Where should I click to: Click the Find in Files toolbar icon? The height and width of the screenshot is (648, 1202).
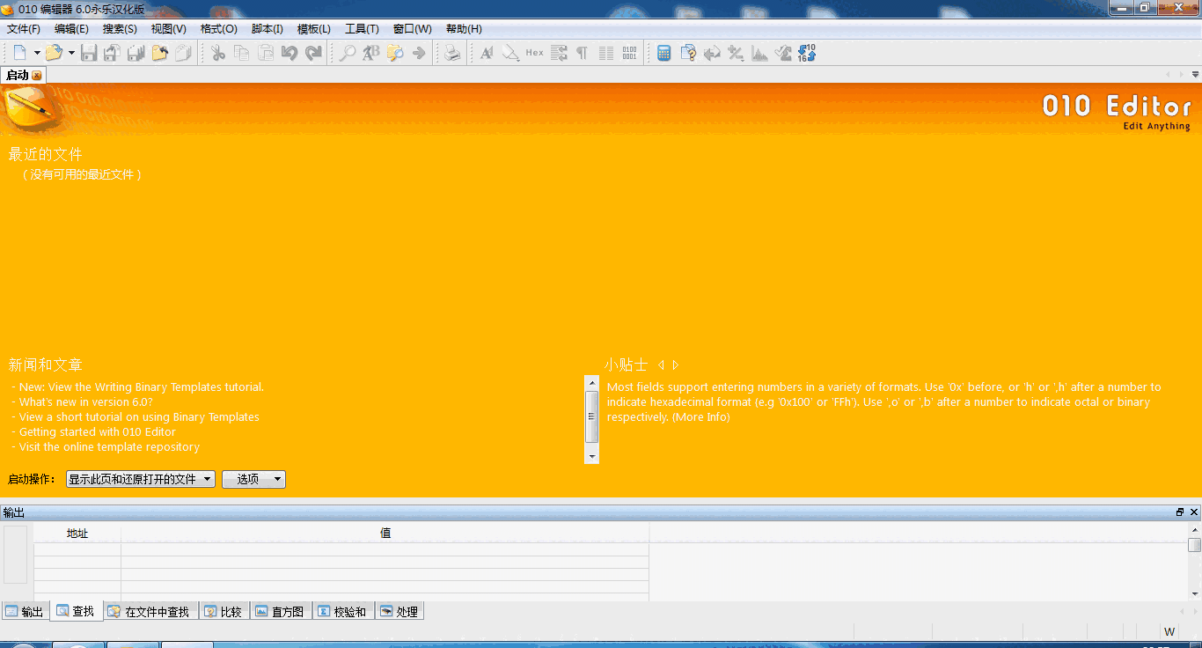point(395,53)
